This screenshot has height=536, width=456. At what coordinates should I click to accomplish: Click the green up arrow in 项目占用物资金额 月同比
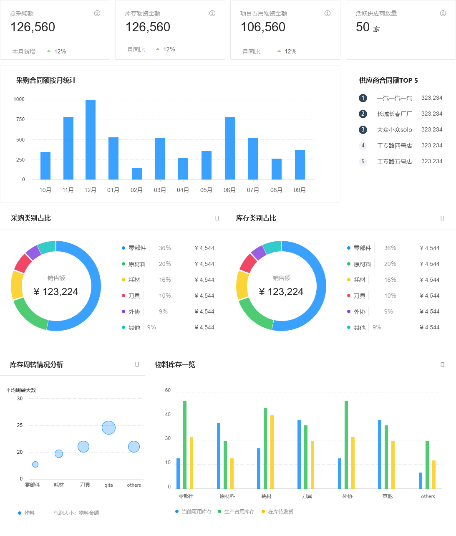coord(279,51)
